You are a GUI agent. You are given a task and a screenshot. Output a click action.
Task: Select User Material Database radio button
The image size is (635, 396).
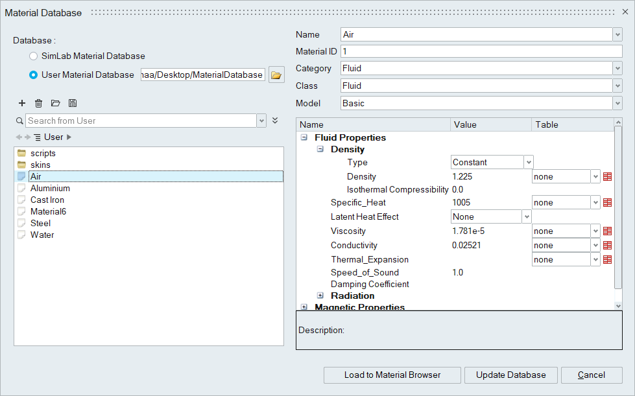pos(34,75)
